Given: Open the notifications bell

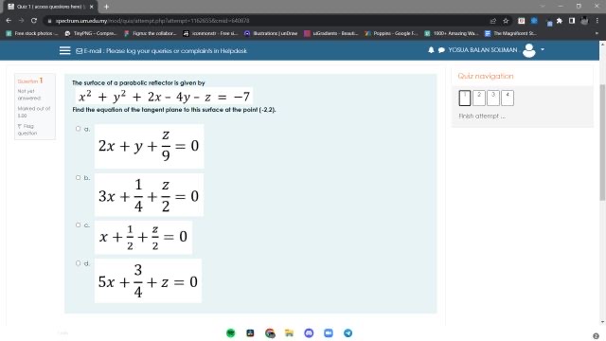Looking at the screenshot, I should (x=431, y=50).
